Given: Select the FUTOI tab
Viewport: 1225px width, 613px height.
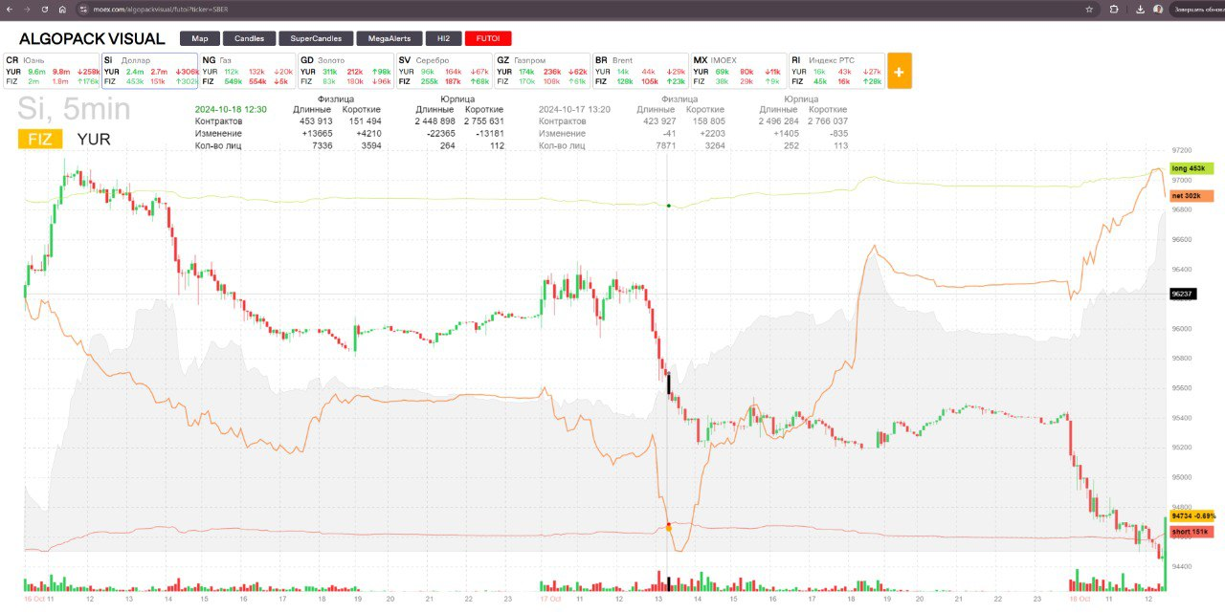Looking at the screenshot, I should [488, 39].
